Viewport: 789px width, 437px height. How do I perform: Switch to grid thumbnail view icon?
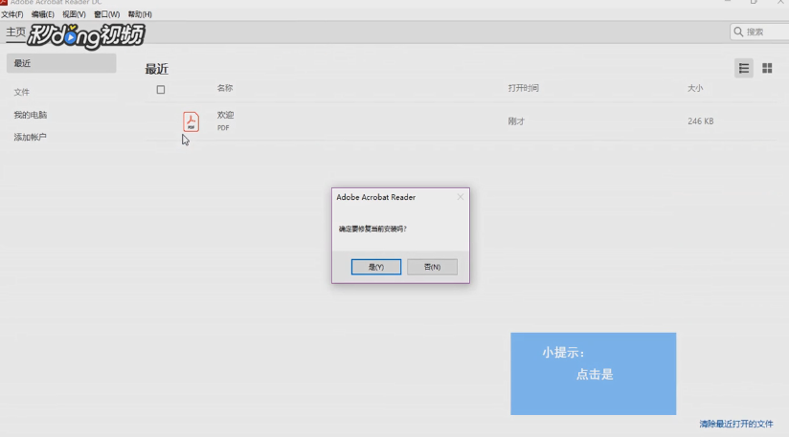pyautogui.click(x=767, y=68)
